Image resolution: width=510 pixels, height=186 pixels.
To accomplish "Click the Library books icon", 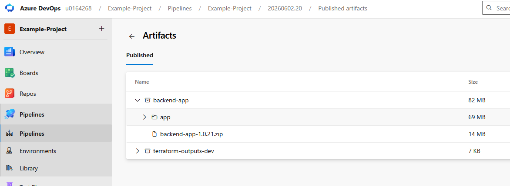I will [10, 168].
